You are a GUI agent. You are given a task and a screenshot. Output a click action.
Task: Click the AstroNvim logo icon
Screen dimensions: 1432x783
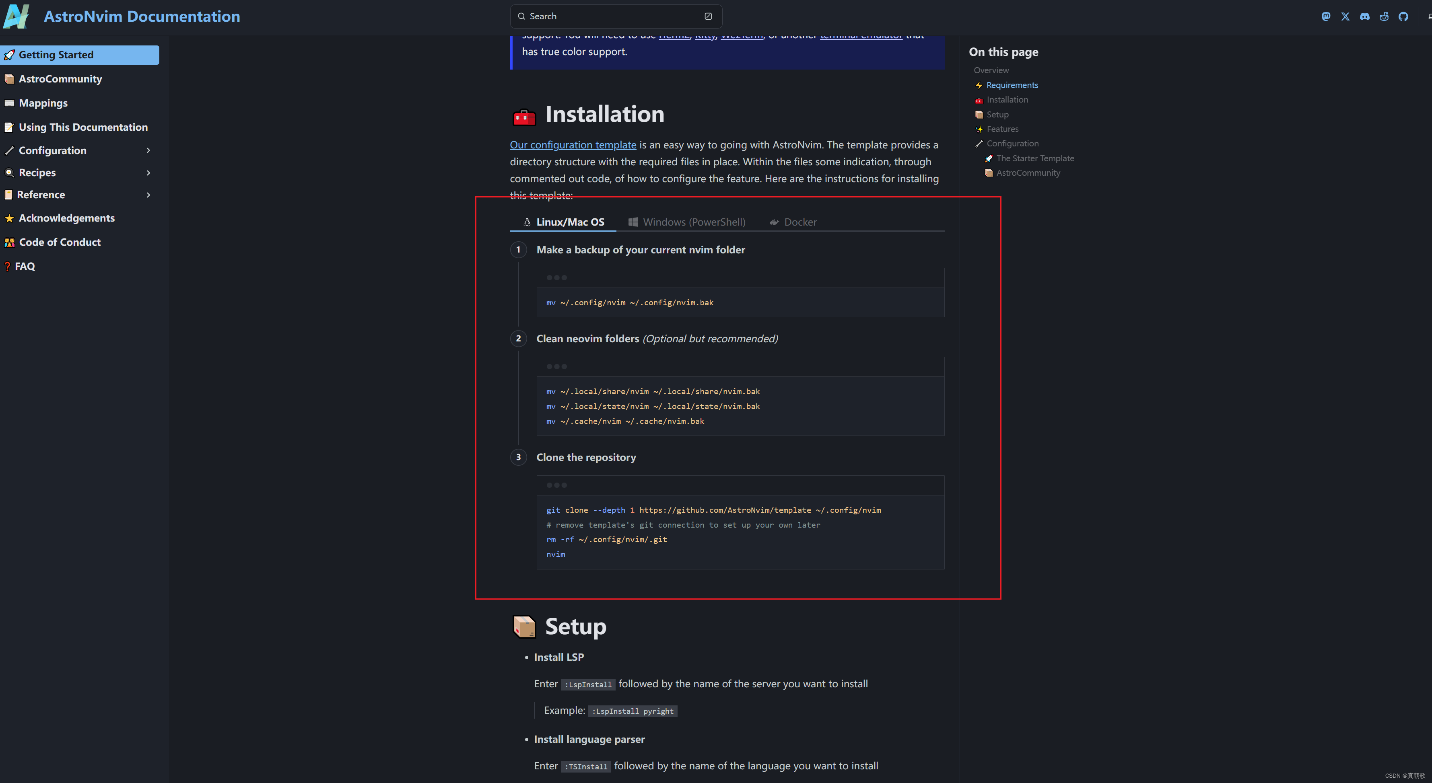point(16,16)
